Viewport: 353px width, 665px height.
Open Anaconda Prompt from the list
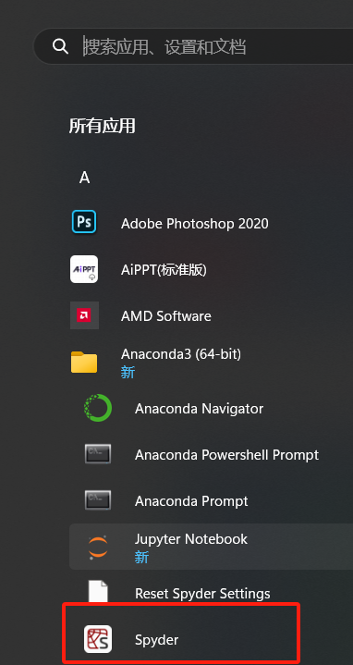point(191,501)
